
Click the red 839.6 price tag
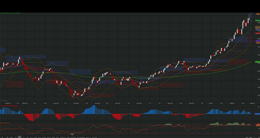[x=257, y=33]
